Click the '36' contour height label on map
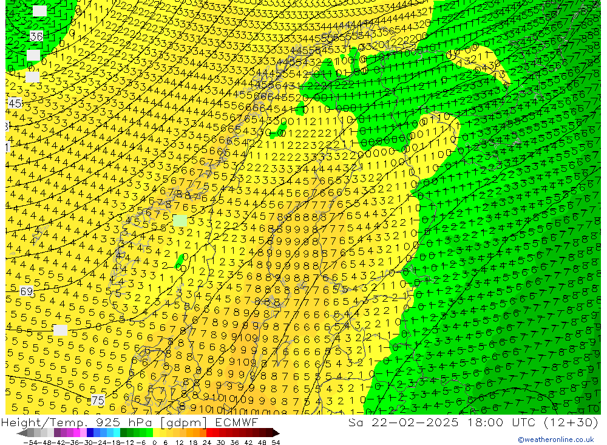 pyautogui.click(x=36, y=36)
